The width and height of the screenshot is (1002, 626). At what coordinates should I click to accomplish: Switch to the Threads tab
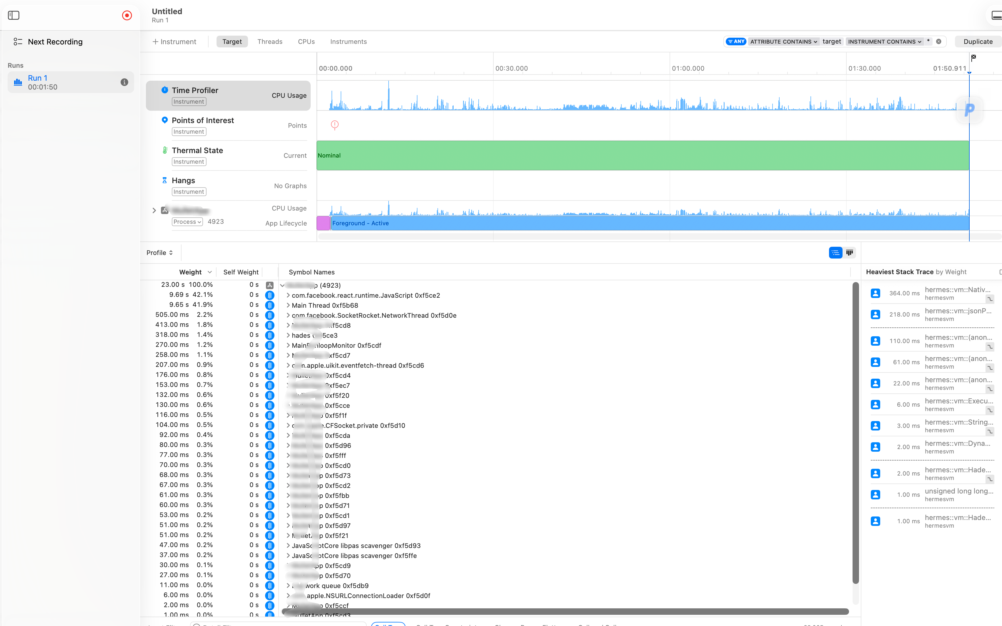270,42
